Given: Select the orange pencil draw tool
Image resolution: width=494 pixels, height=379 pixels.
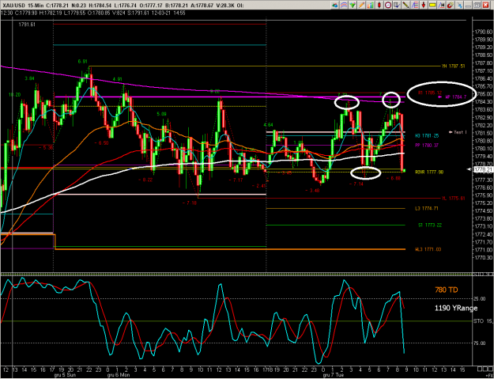Looking at the screenshot, I should point(361,5).
